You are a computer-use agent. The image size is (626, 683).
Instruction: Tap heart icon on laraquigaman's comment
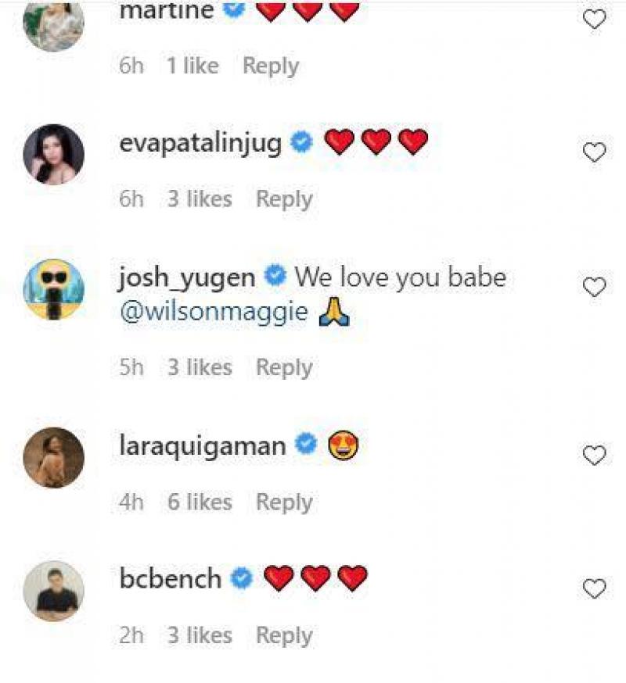(595, 455)
